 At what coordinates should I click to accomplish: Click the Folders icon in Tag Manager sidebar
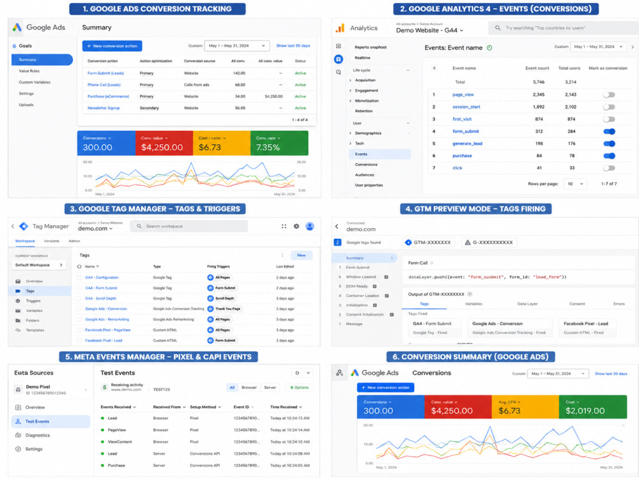pyautogui.click(x=18, y=321)
